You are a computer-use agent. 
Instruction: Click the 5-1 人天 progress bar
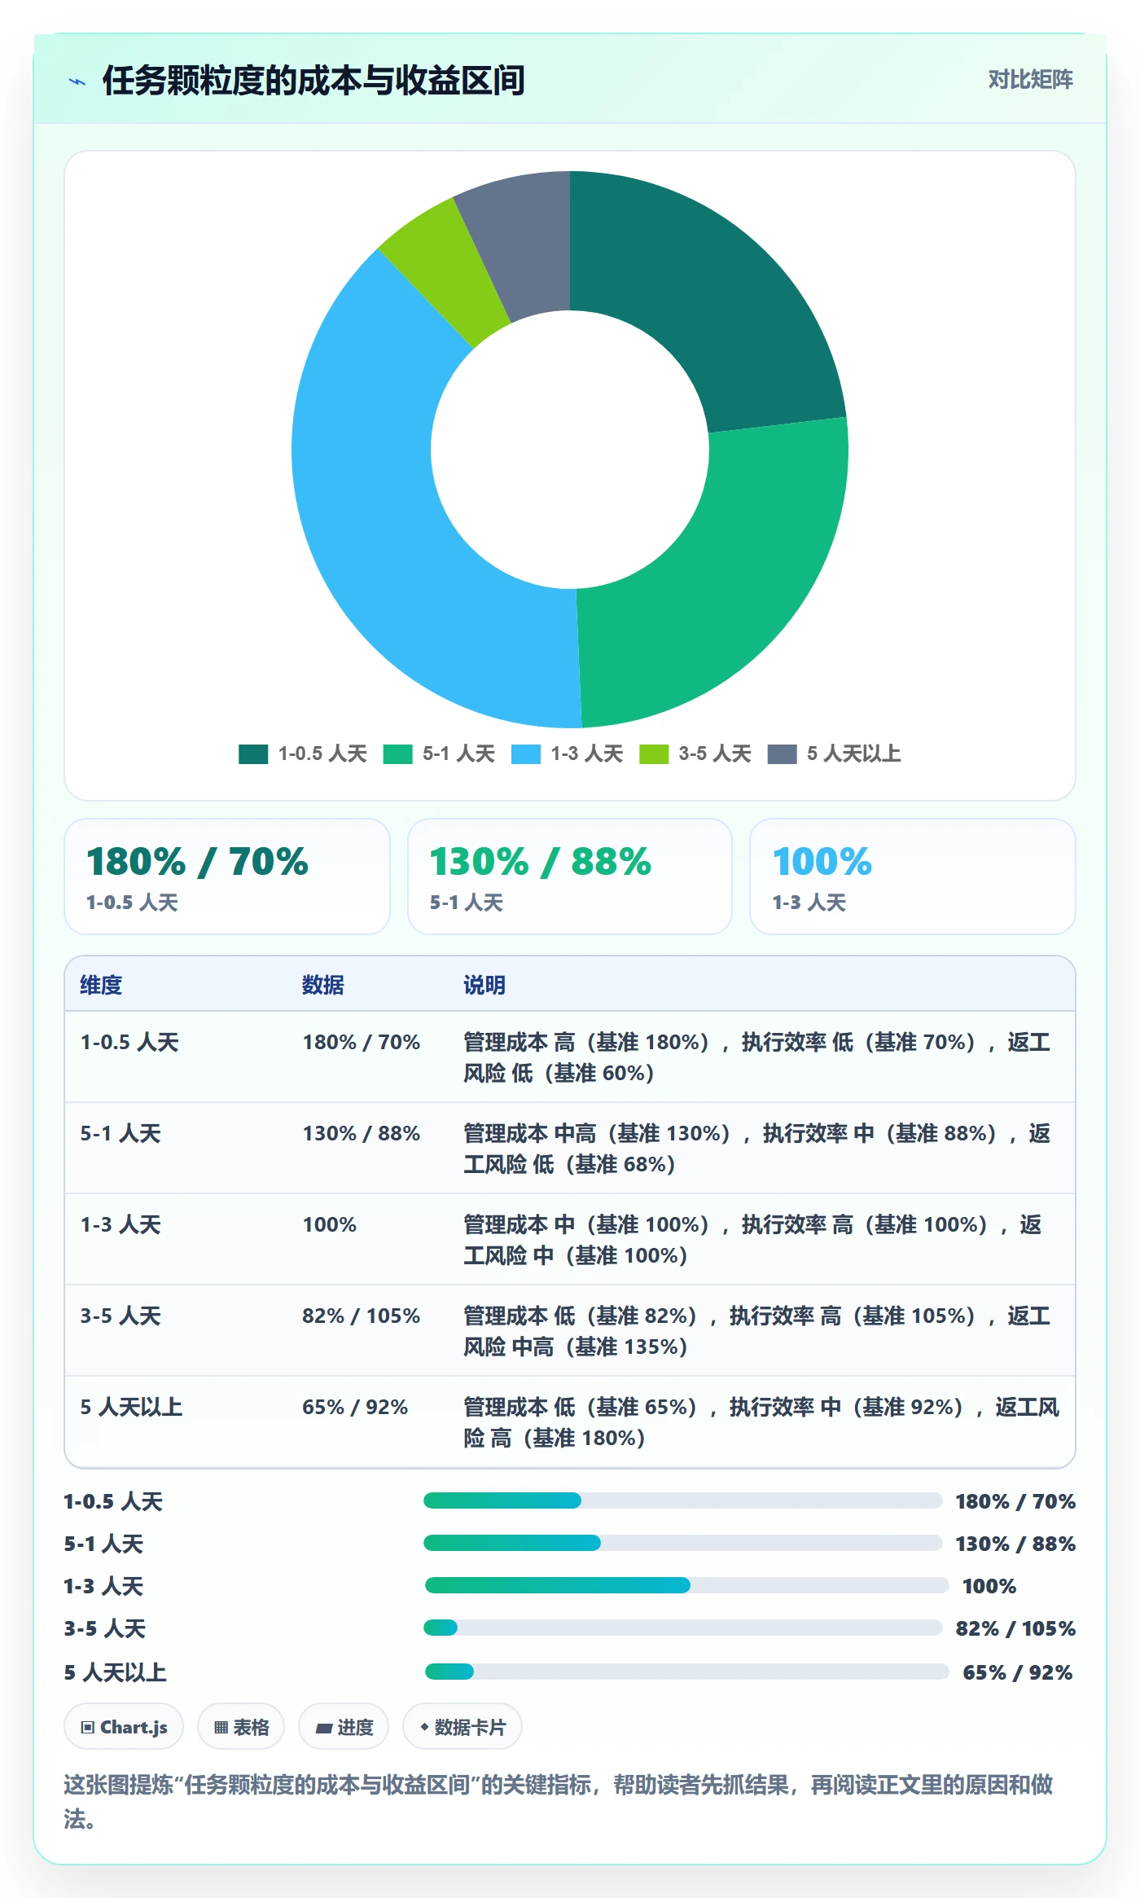point(682,1543)
